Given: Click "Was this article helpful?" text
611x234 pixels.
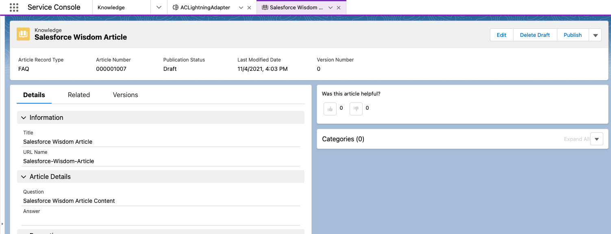Looking at the screenshot, I should 351,94.
